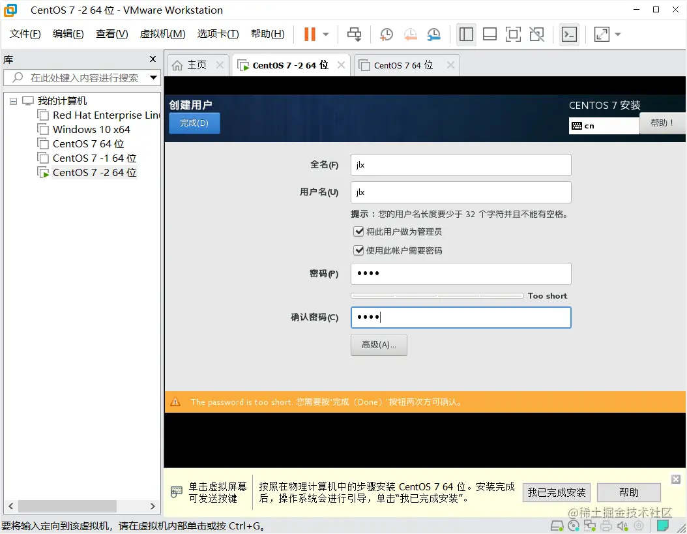Screen dimensions: 687x534
Task: Close the 库 library panel
Action: [x=153, y=59]
